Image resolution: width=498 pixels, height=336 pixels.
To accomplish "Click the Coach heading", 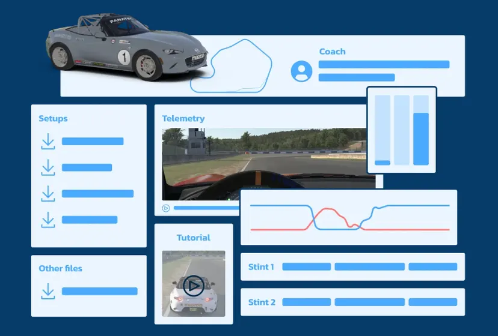I will 332,52.
